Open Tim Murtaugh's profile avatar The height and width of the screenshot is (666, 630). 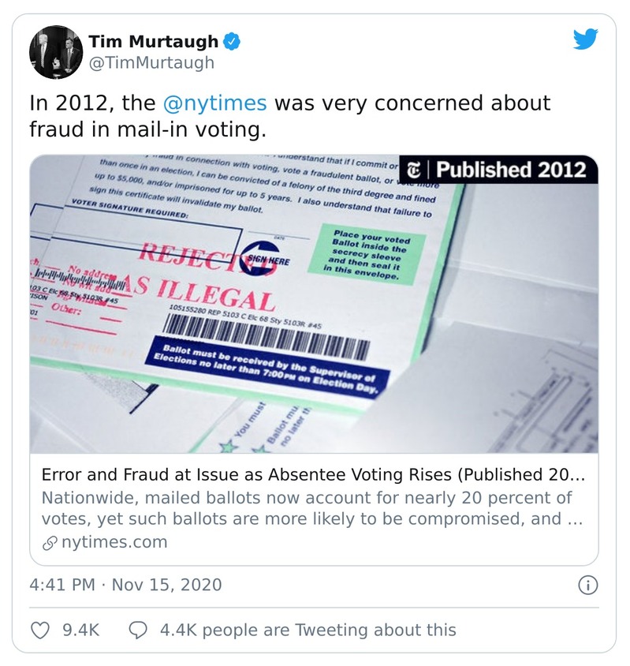click(56, 53)
